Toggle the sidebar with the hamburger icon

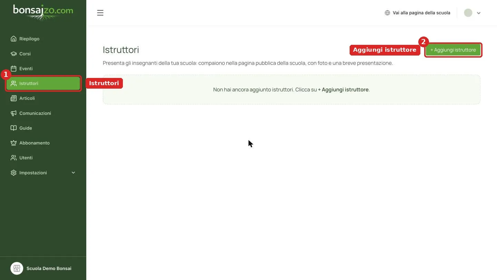tap(100, 13)
